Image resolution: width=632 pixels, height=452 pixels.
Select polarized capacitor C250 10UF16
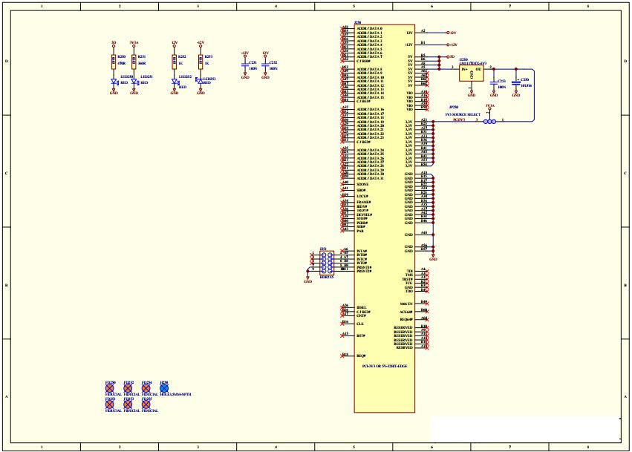pyautogui.click(x=516, y=83)
